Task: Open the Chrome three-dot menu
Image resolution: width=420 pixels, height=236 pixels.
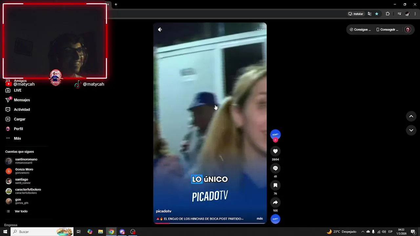Action: point(415,14)
